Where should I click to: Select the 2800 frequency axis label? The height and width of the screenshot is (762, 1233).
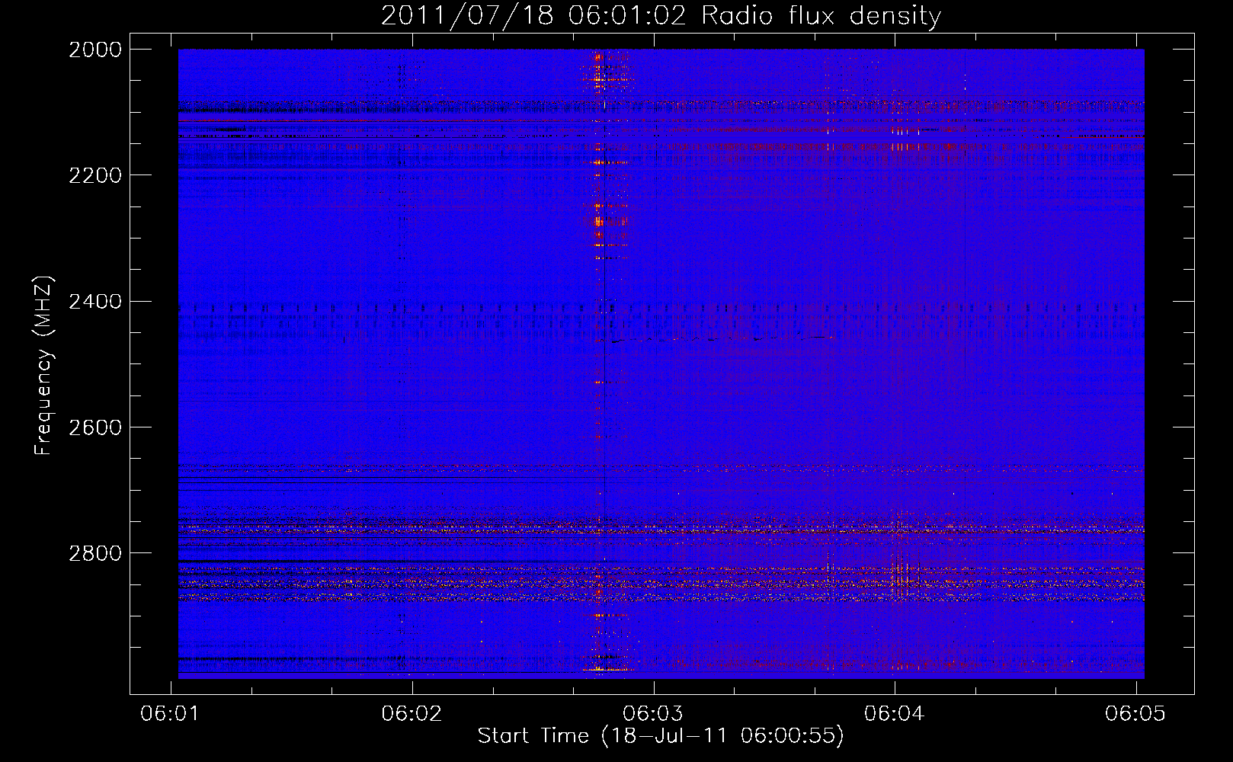pos(95,553)
